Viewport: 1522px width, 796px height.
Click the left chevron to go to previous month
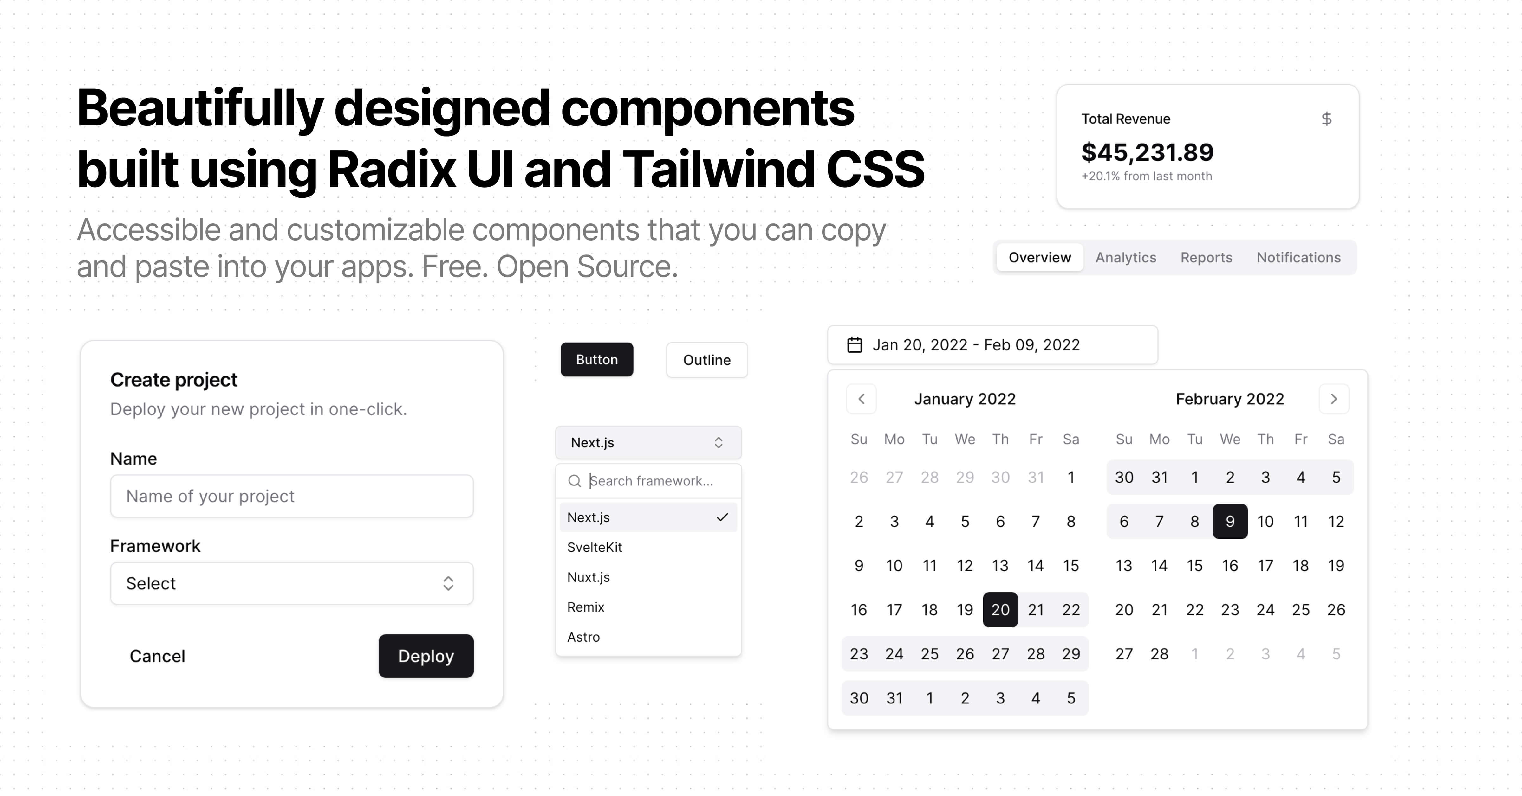861,399
